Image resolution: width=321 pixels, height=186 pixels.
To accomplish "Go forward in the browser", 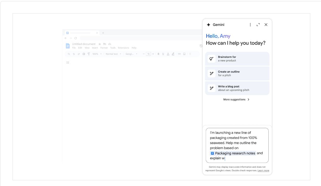I will 71,38.
